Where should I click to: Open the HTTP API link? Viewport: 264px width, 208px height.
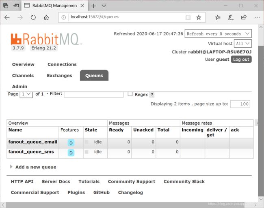coord(22,182)
